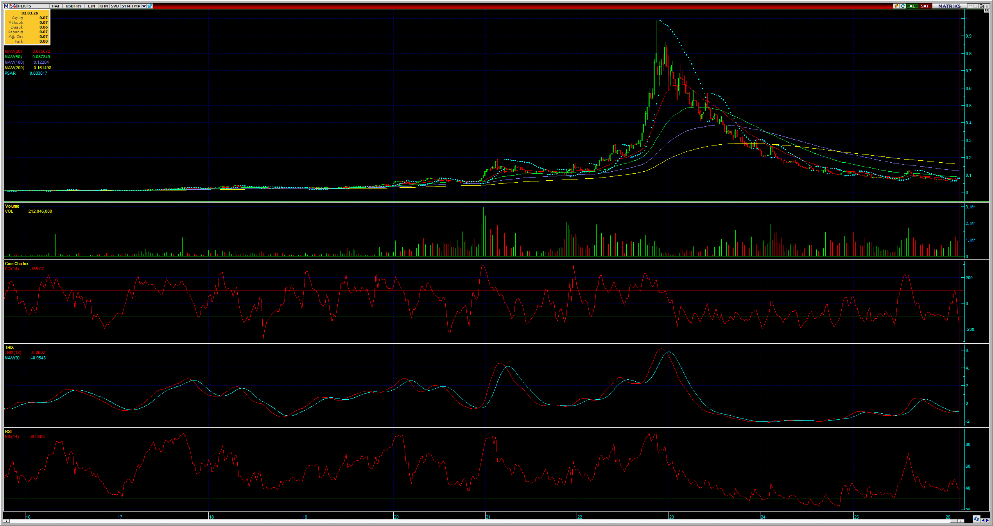Click the Matriks M logo icon
This screenshot has height=526, width=993.
click(6, 6)
